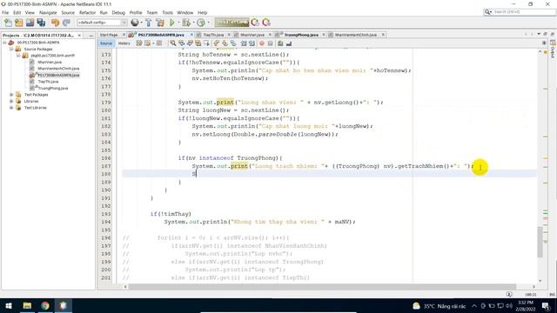Select NhanVien.java in Projects tree
The height and width of the screenshot is (313, 557).
coord(50,62)
